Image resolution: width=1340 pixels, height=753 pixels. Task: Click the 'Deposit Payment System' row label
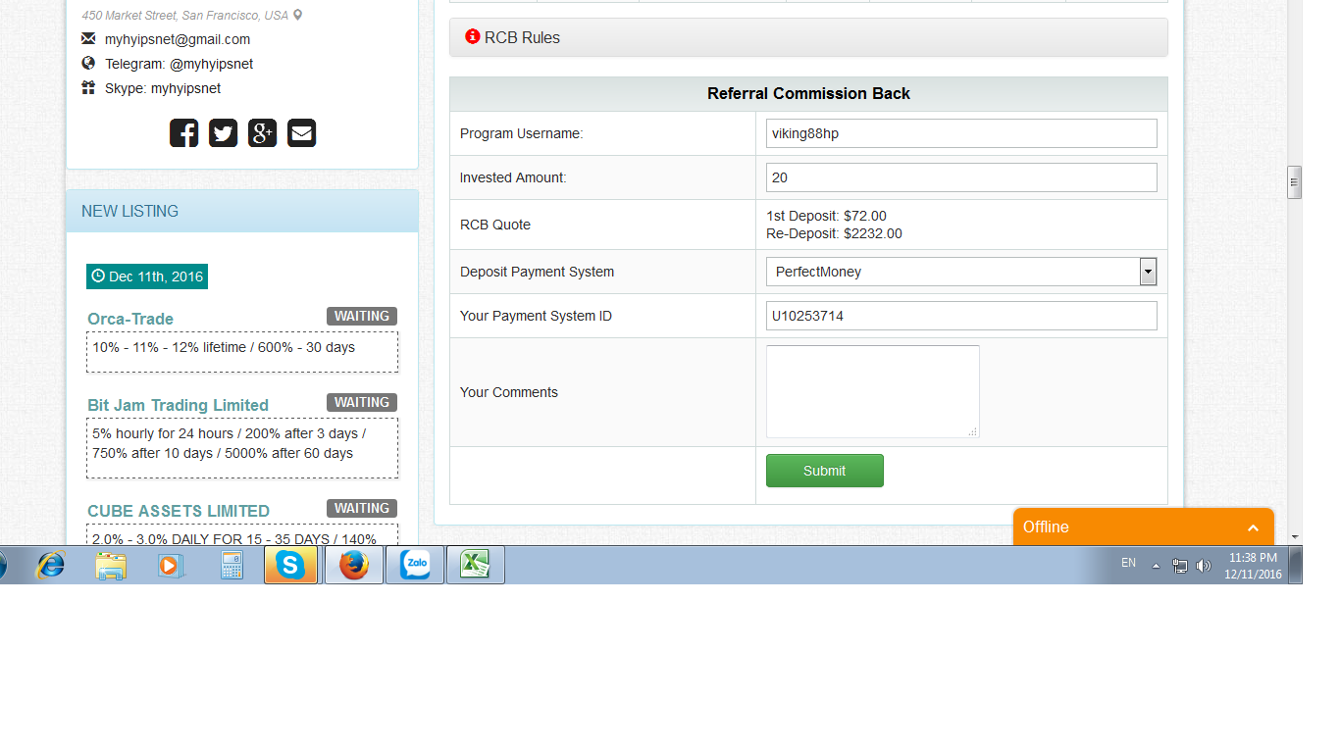click(538, 272)
